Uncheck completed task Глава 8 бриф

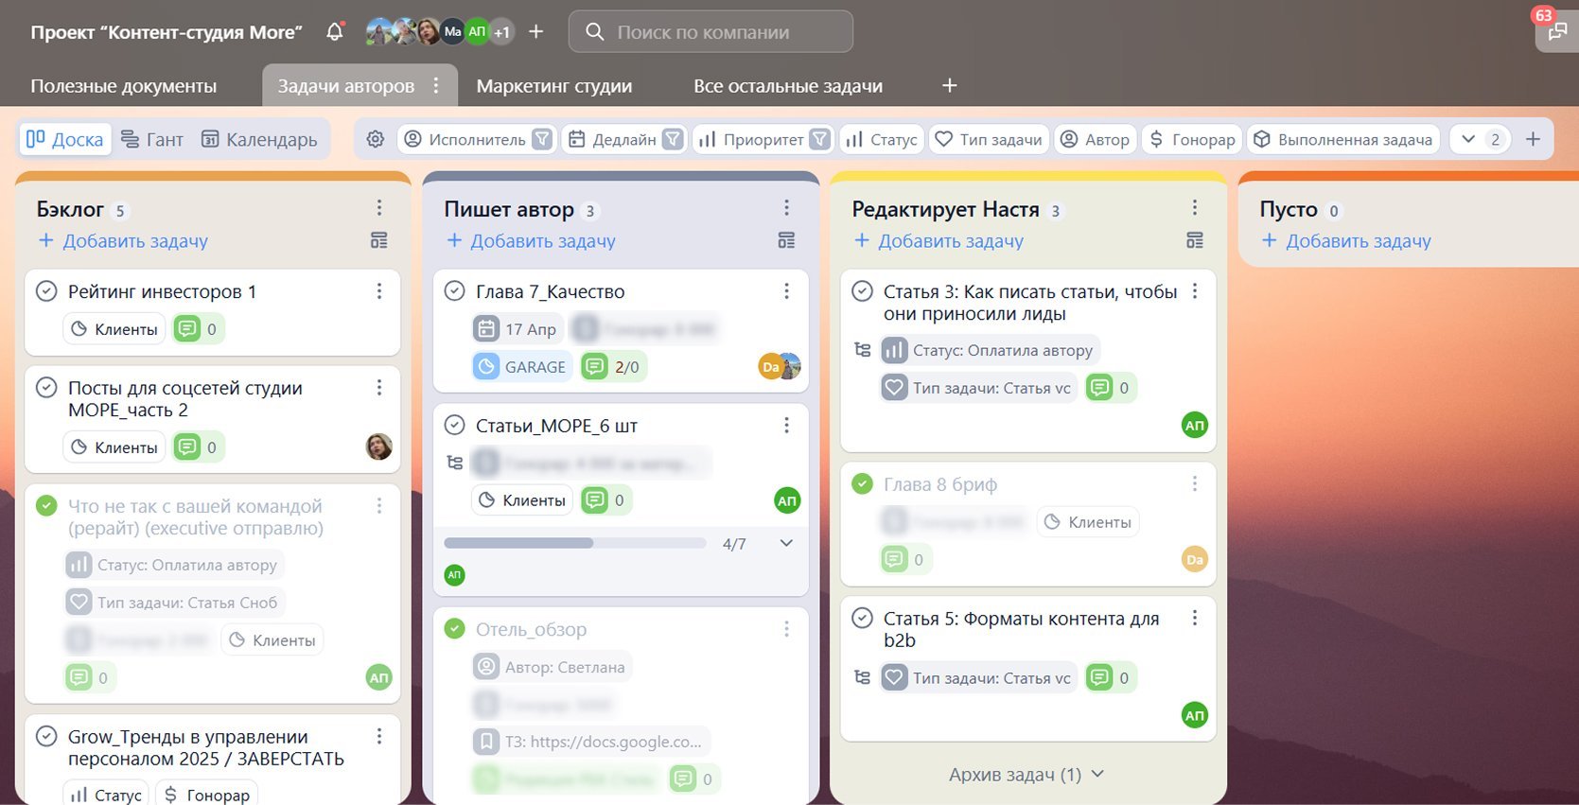click(x=862, y=484)
